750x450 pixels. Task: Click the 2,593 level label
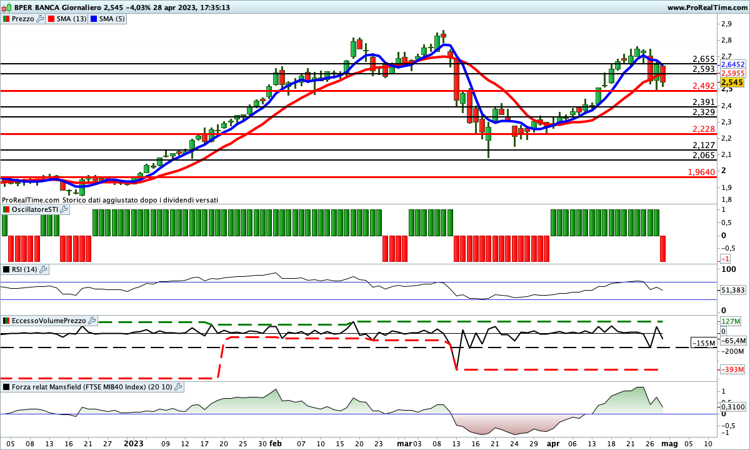704,69
